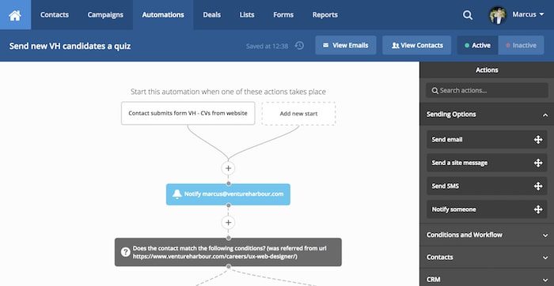This screenshot has width=554, height=286.
Task: Click move handle on Send a site message
Action: (x=537, y=163)
